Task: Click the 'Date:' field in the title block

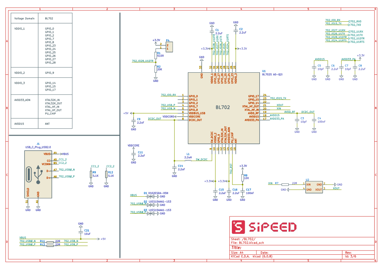Action: (x=265, y=253)
